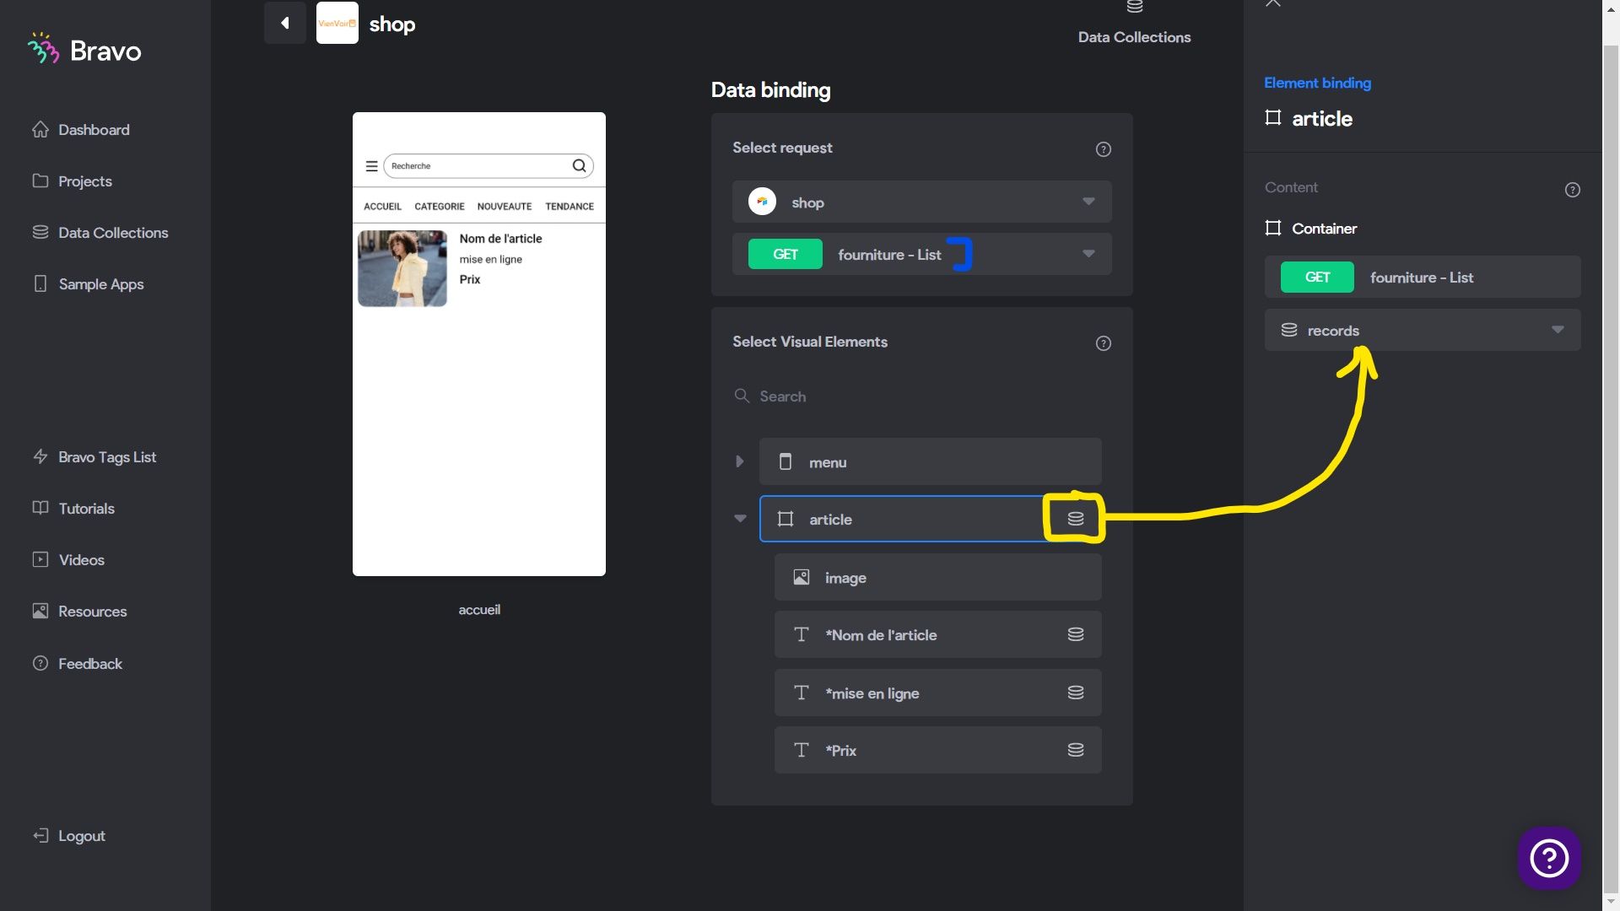Open the purple help chat button
This screenshot has height=911, width=1620.
tap(1549, 859)
